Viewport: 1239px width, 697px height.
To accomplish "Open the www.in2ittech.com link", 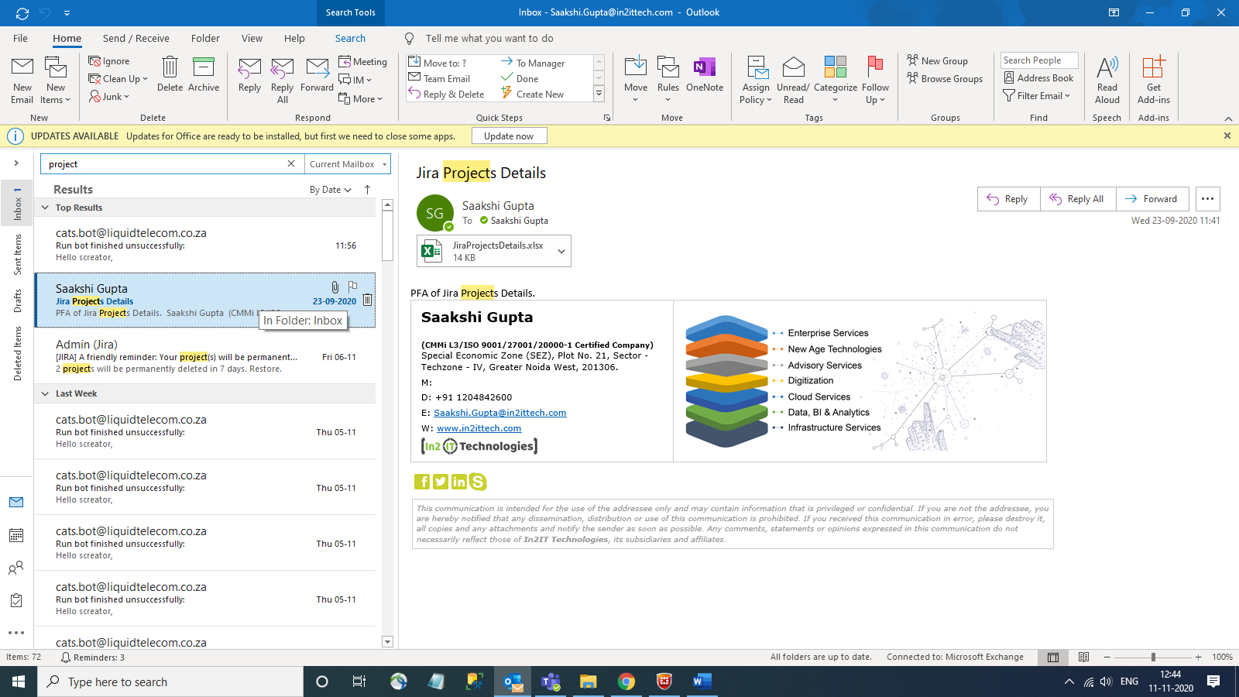I will pyautogui.click(x=479, y=428).
